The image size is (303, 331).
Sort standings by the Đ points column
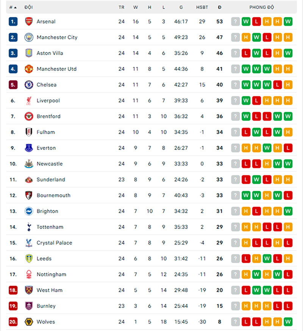click(x=220, y=7)
